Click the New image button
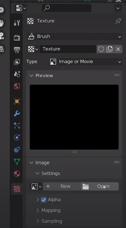This screenshot has height=228, width=126. (62, 186)
